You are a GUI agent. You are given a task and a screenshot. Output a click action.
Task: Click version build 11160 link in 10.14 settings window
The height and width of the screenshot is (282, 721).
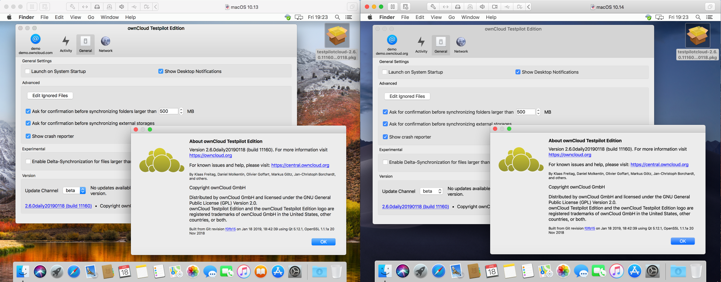coord(416,207)
